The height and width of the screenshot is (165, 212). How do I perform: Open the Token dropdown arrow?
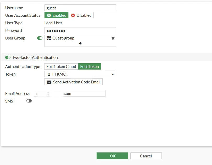[113, 74]
